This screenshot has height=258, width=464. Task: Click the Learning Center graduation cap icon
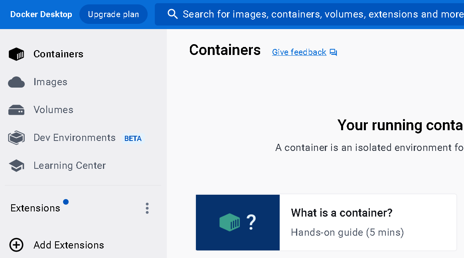(16, 166)
